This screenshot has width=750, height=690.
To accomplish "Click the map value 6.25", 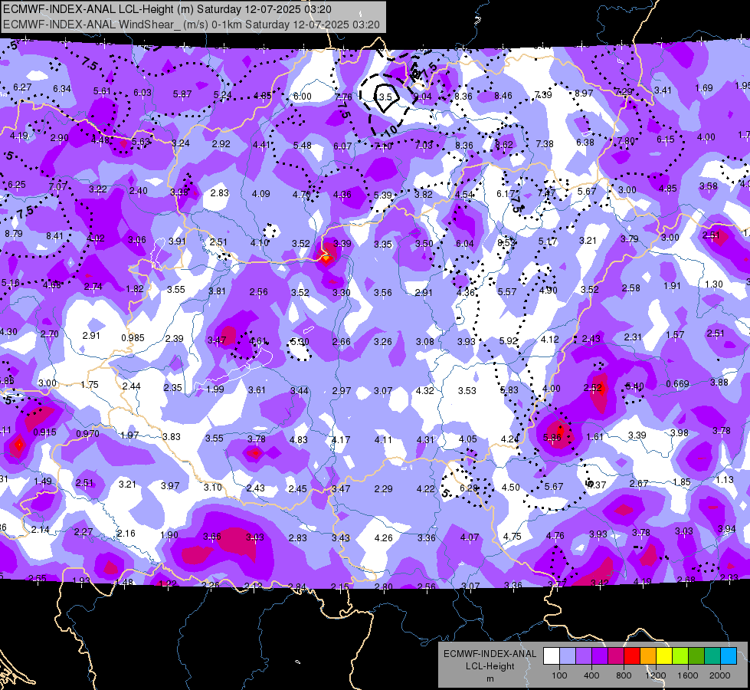I will pos(17,184).
